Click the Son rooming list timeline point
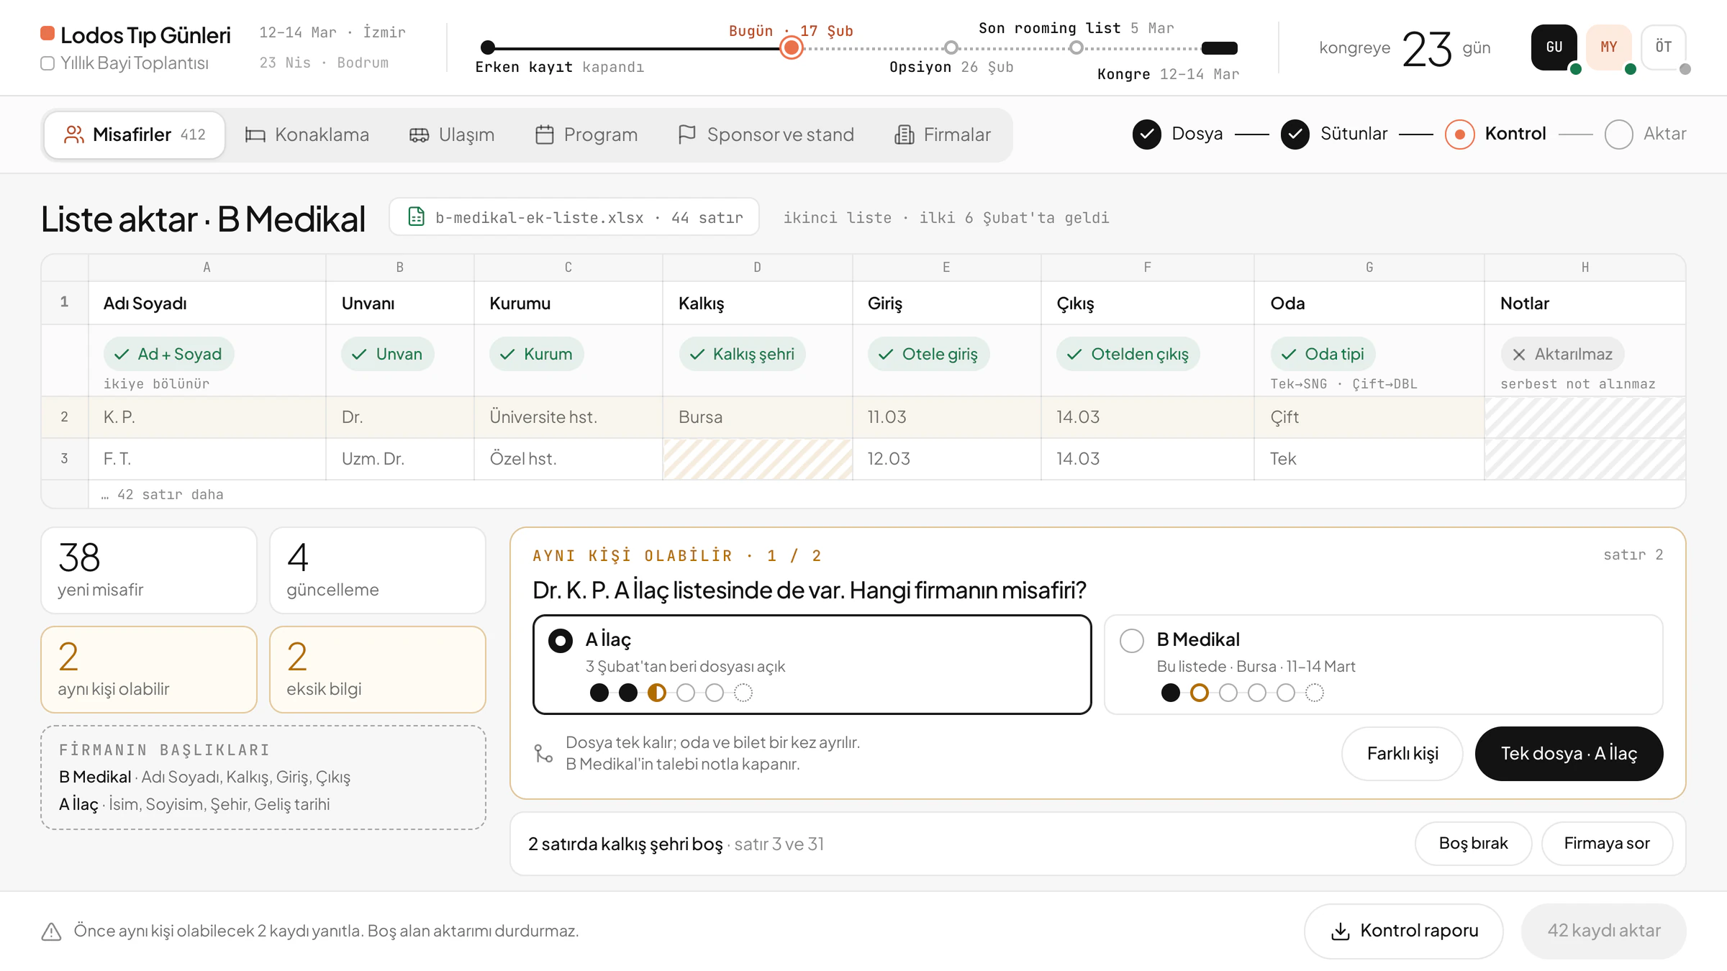The width and height of the screenshot is (1727, 971). click(1076, 48)
